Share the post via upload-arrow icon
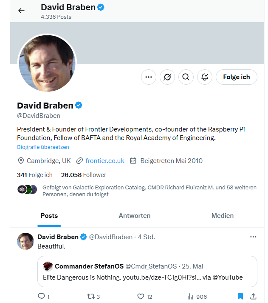The height and width of the screenshot is (303, 268). pyautogui.click(x=253, y=296)
